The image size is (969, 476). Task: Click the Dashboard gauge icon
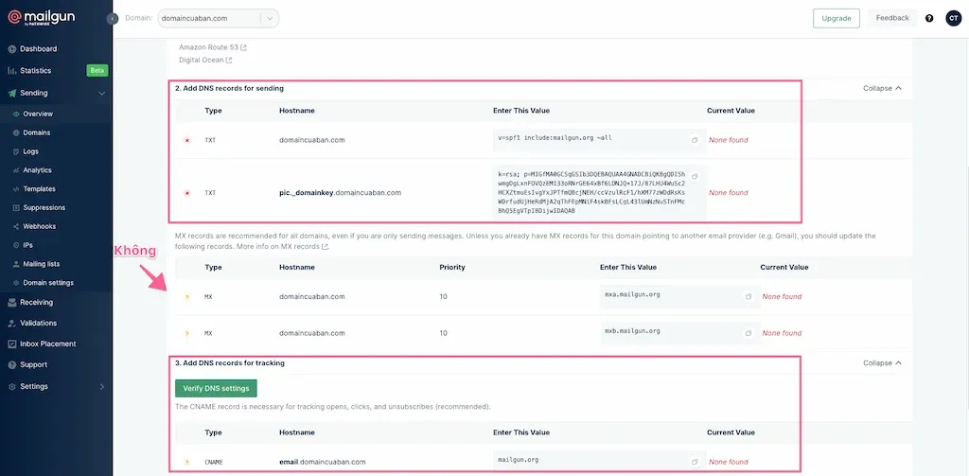[11, 49]
